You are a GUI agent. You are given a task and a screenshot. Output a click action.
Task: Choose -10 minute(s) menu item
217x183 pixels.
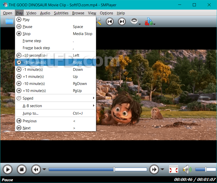(56, 83)
